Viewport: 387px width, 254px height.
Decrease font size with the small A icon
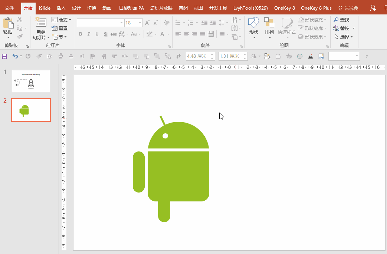point(155,23)
